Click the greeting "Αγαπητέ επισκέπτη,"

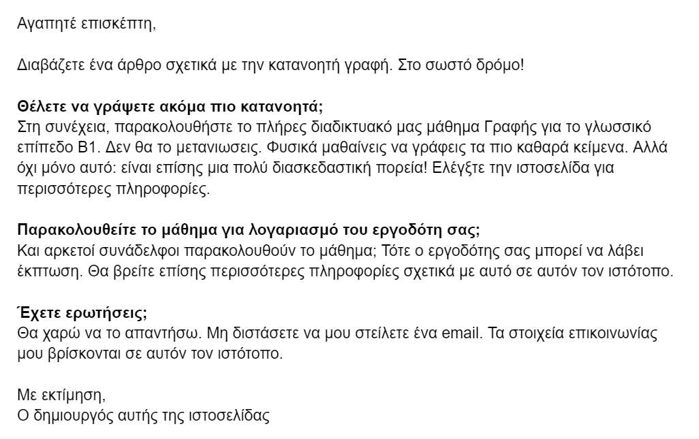point(87,25)
